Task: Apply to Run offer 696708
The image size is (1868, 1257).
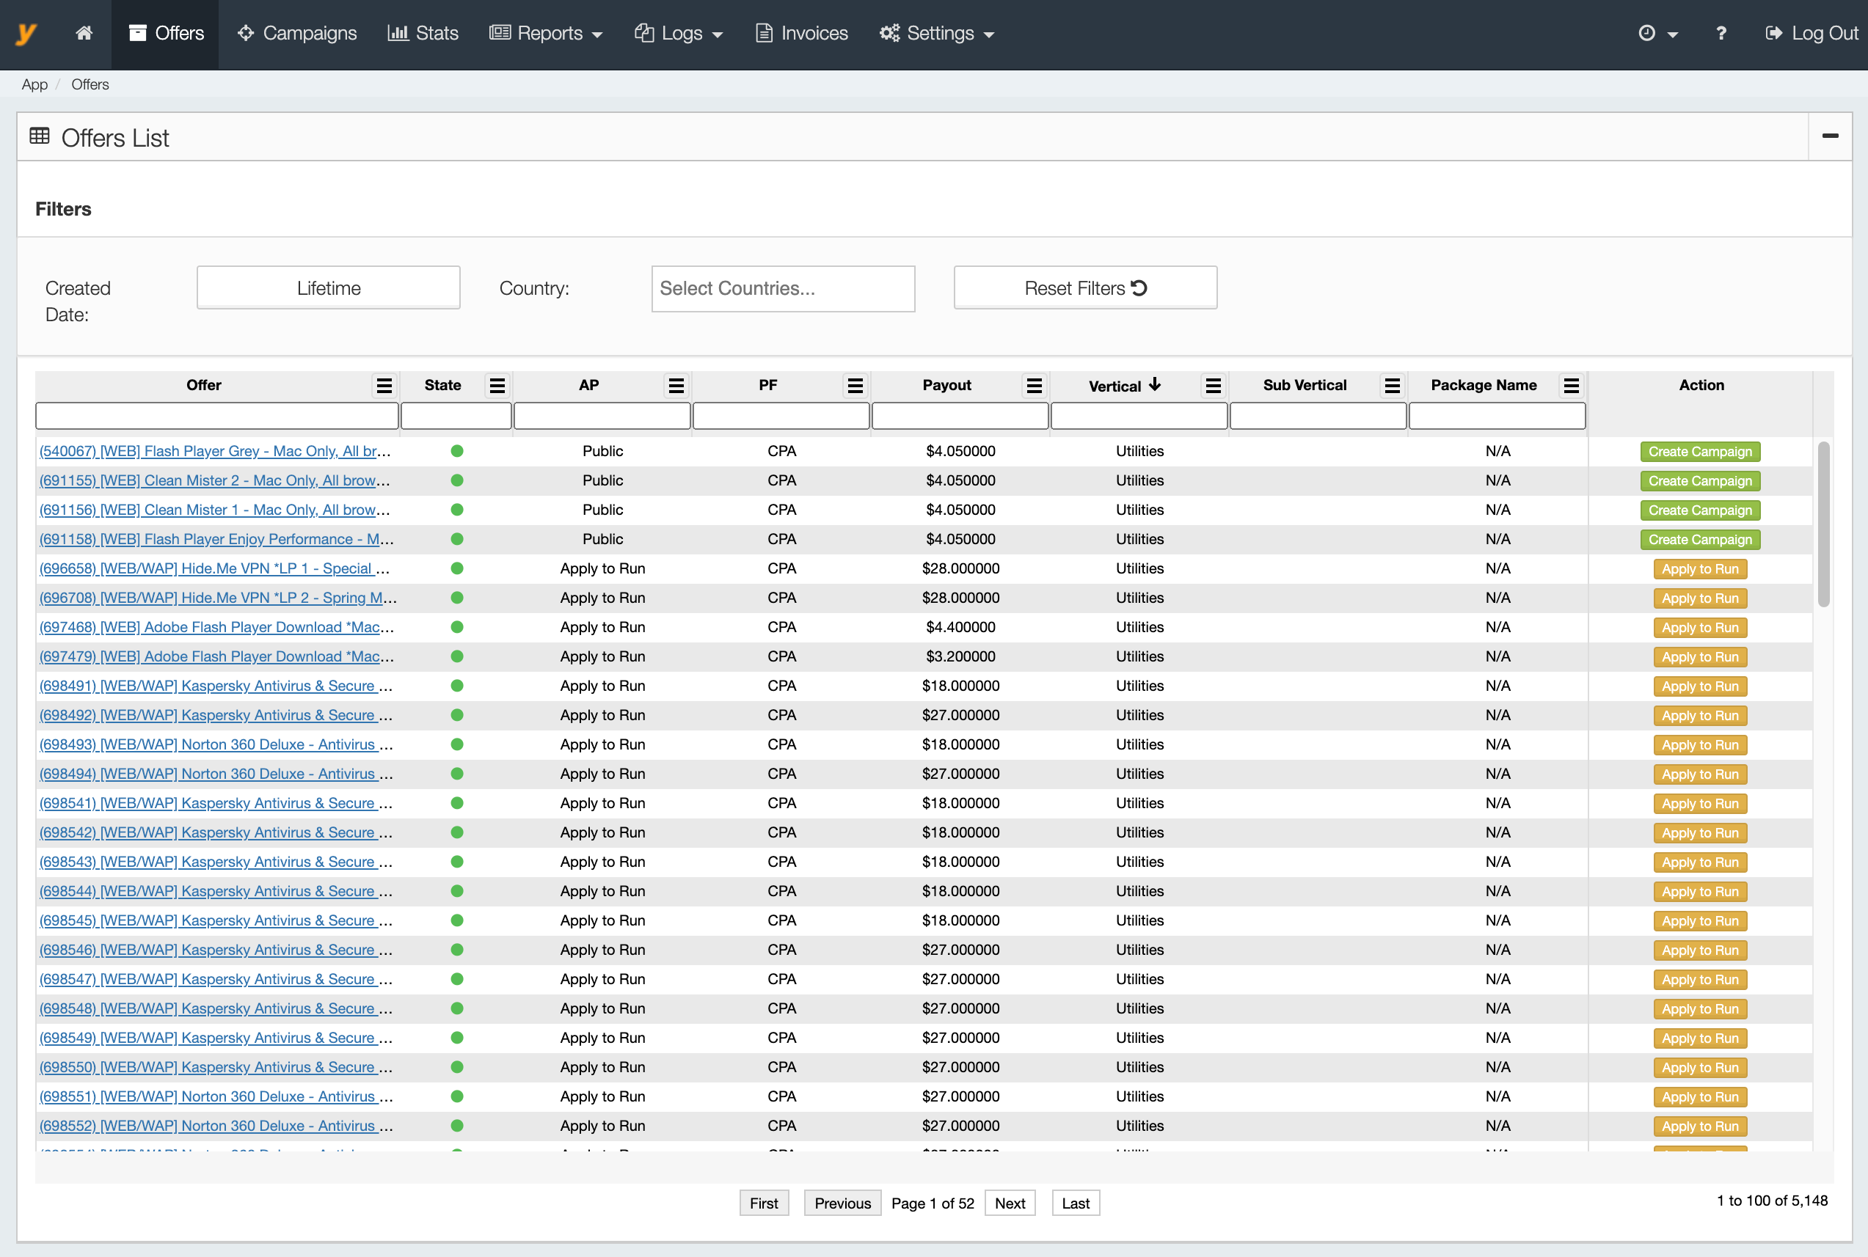Action: [x=1699, y=599]
